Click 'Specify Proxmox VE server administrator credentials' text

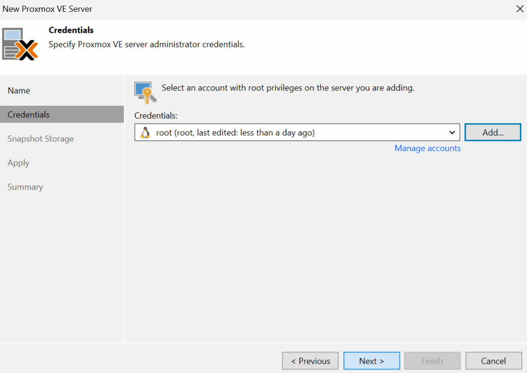(147, 44)
